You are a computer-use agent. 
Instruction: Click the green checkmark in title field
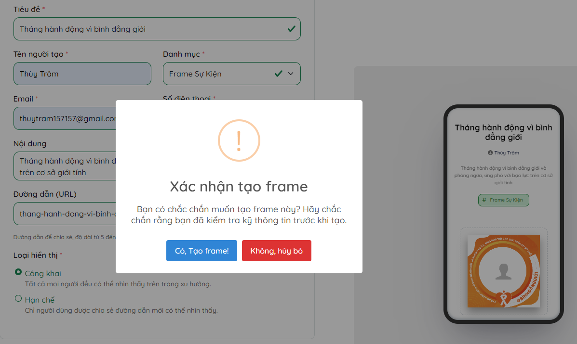[292, 29]
